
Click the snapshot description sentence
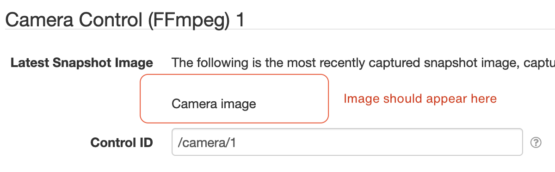(363, 62)
